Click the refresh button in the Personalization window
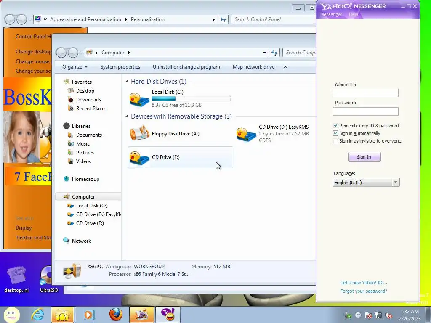 pos(223,19)
